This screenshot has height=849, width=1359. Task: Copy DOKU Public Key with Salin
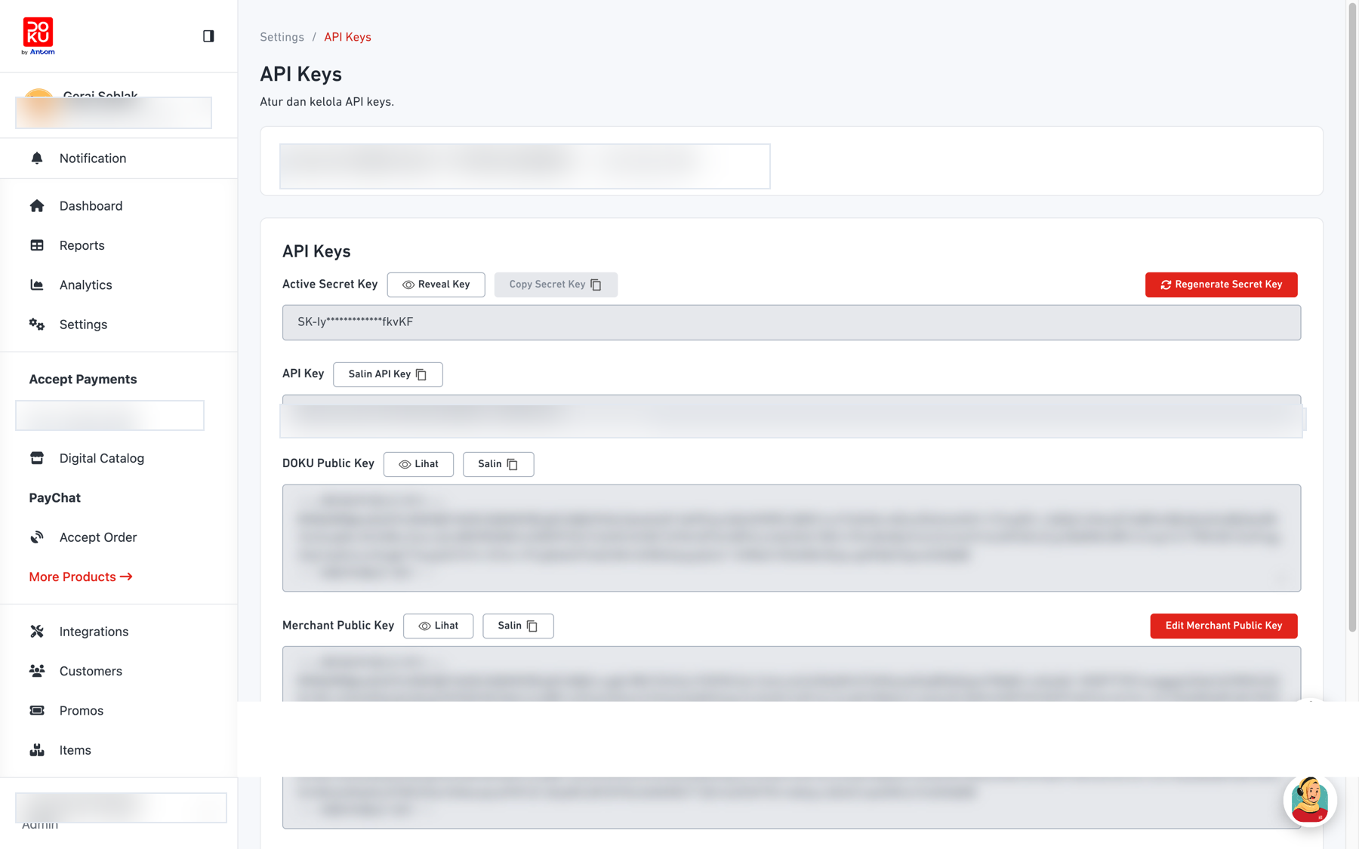click(x=498, y=464)
